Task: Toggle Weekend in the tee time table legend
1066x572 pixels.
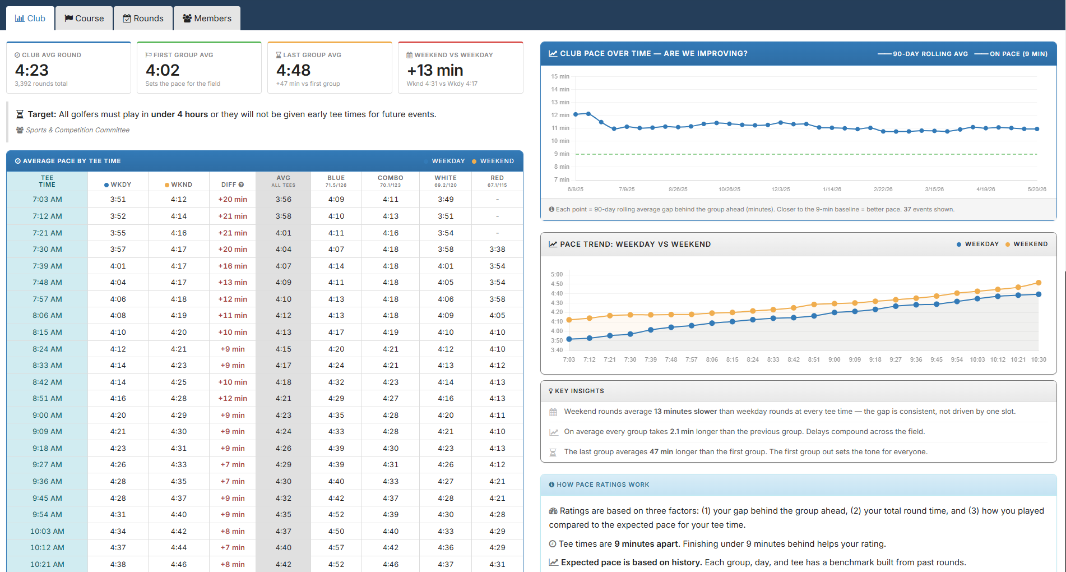Action: tap(493, 161)
